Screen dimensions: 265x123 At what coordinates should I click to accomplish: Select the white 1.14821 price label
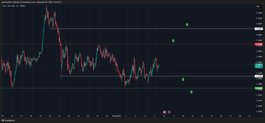click(259, 29)
